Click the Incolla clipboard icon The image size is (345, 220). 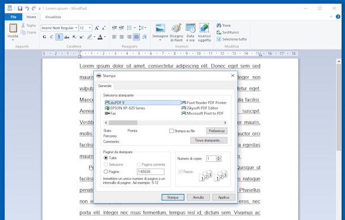(13, 28)
